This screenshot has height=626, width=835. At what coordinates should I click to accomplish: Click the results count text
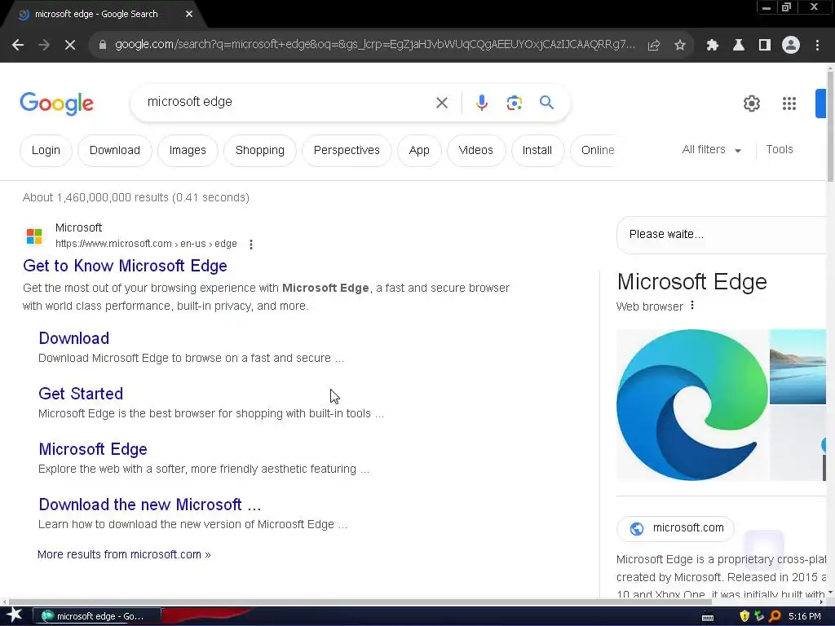tap(136, 197)
